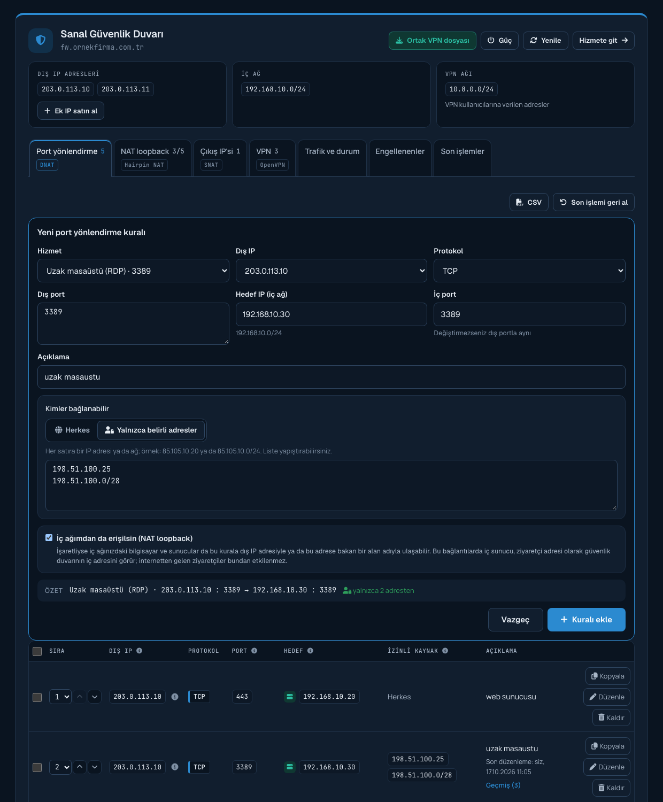Open the Protokol dropdown

(529, 271)
